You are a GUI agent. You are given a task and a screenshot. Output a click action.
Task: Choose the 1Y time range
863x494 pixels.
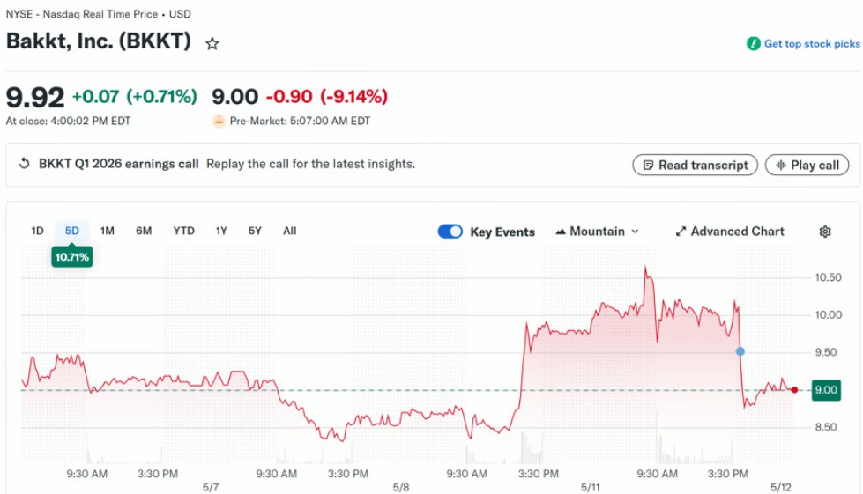coord(221,231)
